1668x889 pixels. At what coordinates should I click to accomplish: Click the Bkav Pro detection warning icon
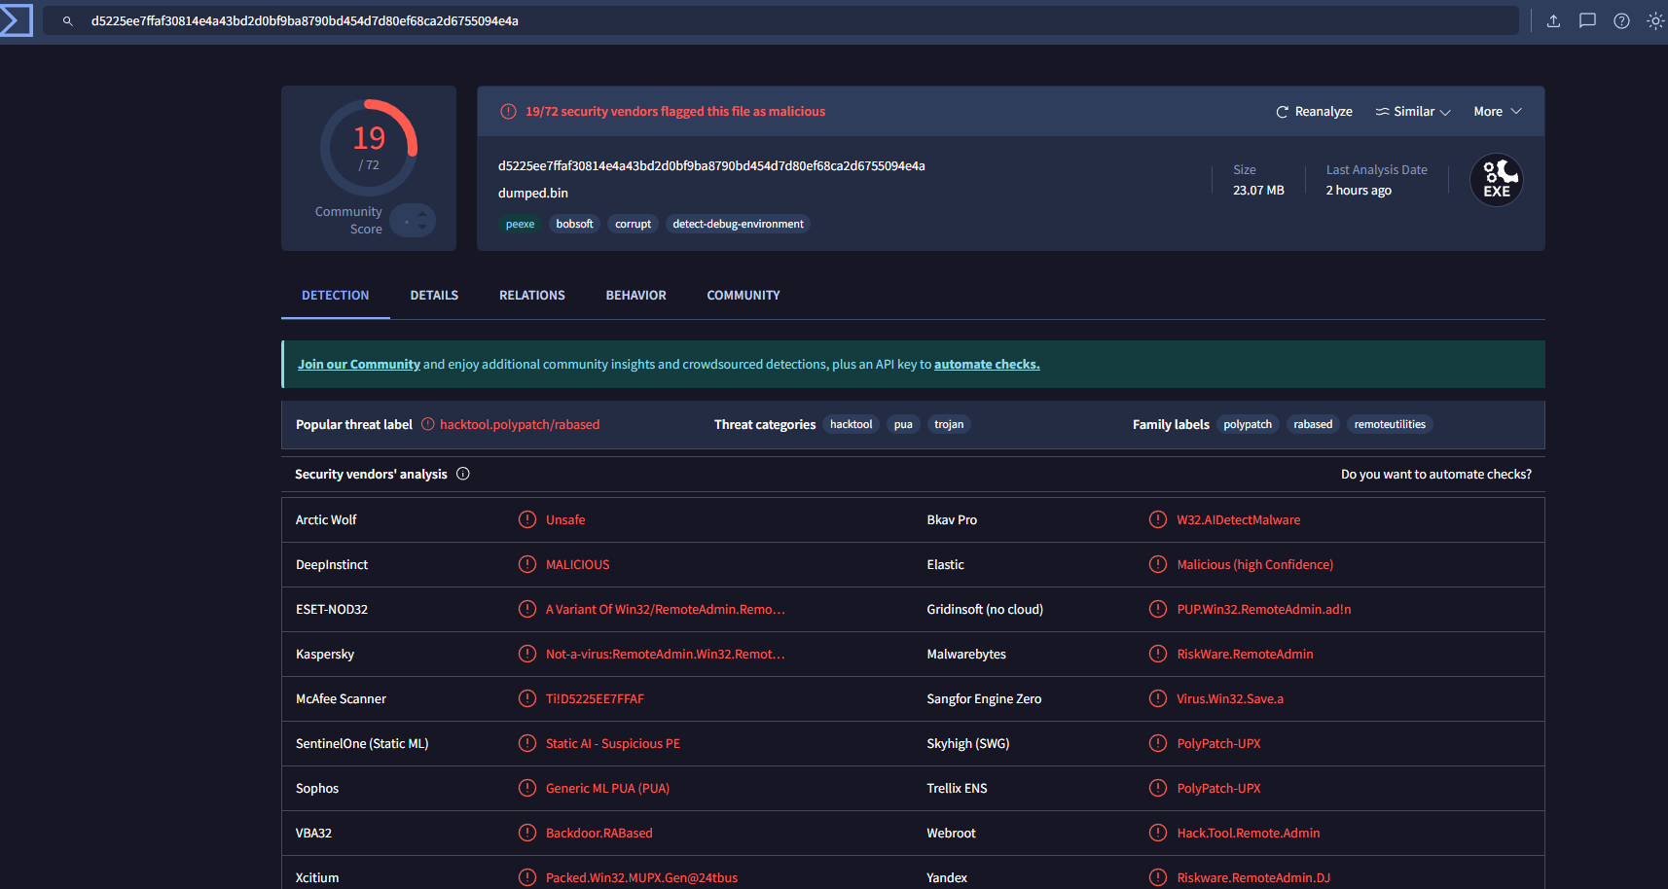pyautogui.click(x=1158, y=519)
